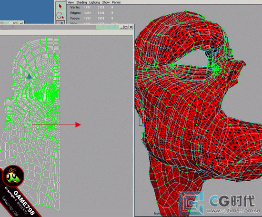The width and height of the screenshot is (262, 217).
Task: Click the Verts value 3128
Action: [101, 7]
